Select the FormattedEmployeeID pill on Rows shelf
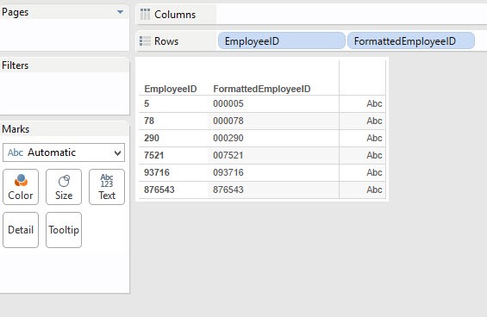The width and height of the screenshot is (487, 317). 411,41
